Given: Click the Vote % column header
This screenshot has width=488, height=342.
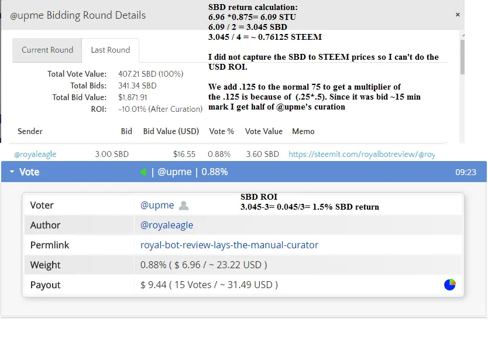Looking at the screenshot, I should coord(221,131).
